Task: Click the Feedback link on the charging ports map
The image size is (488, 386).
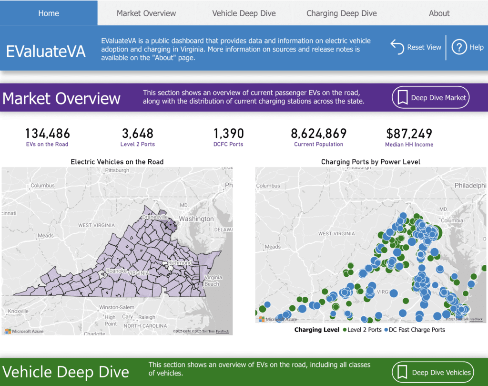Action: point(476,319)
